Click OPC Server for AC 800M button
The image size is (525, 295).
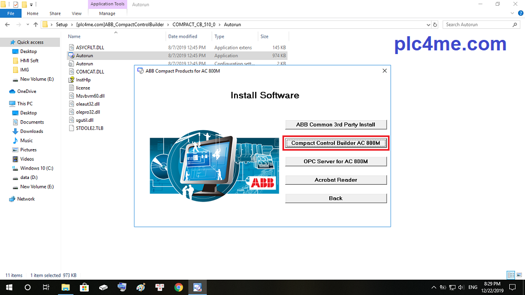[x=336, y=161]
